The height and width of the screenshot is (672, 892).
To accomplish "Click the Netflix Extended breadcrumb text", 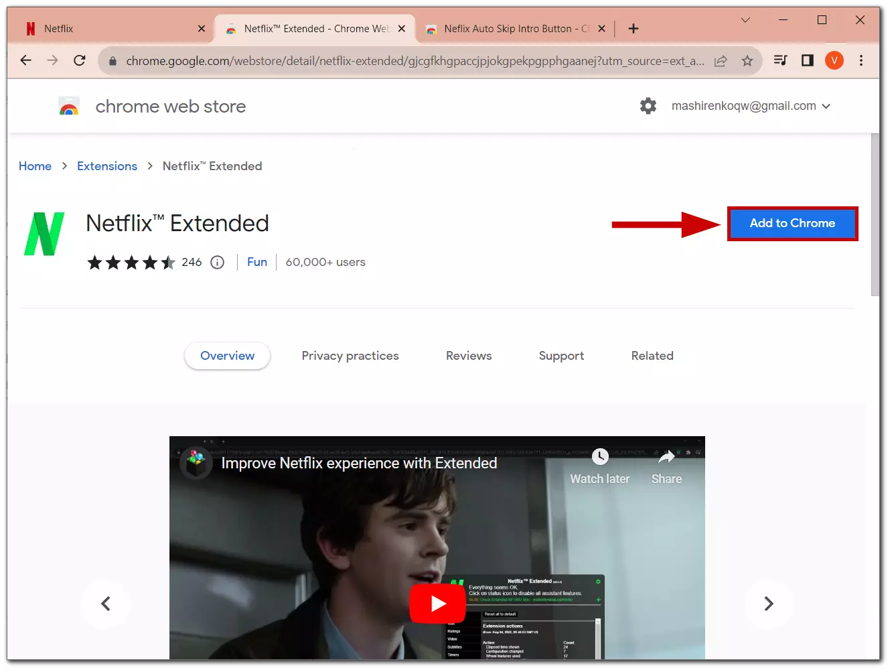I will [212, 166].
